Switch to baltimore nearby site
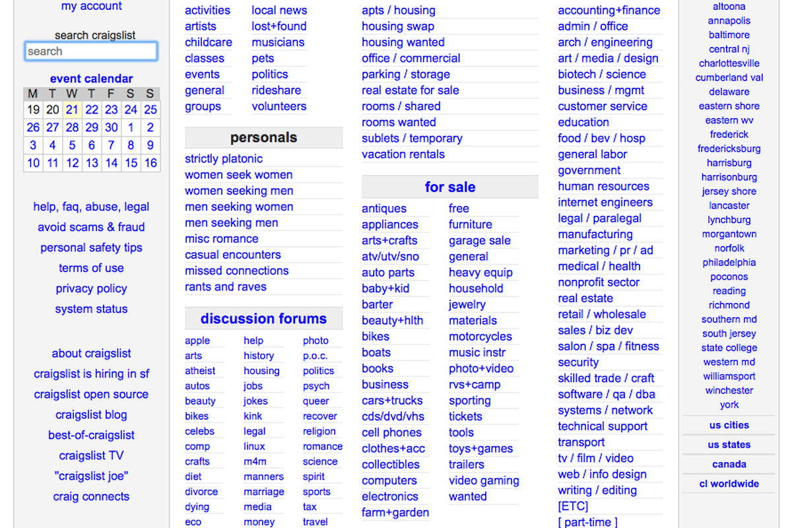Screen dimensions: 792x528 tap(729, 35)
